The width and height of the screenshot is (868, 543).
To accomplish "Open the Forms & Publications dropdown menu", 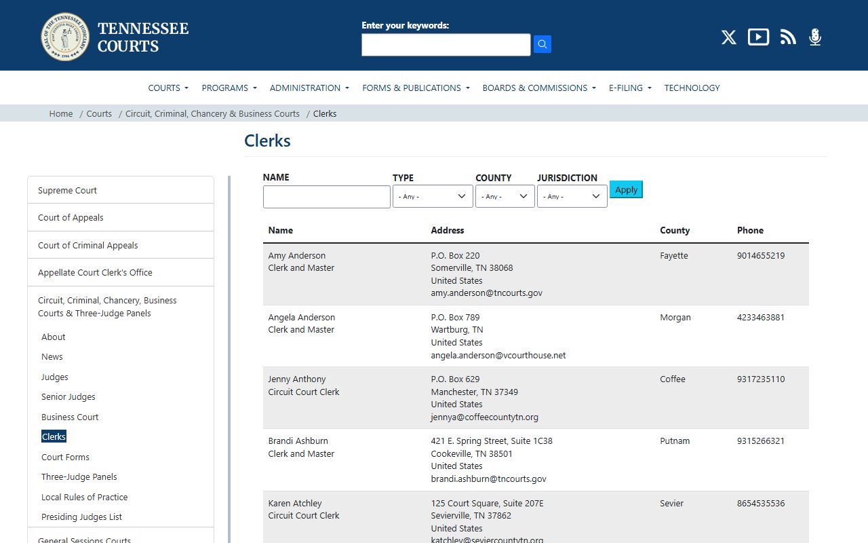I will (x=416, y=88).
